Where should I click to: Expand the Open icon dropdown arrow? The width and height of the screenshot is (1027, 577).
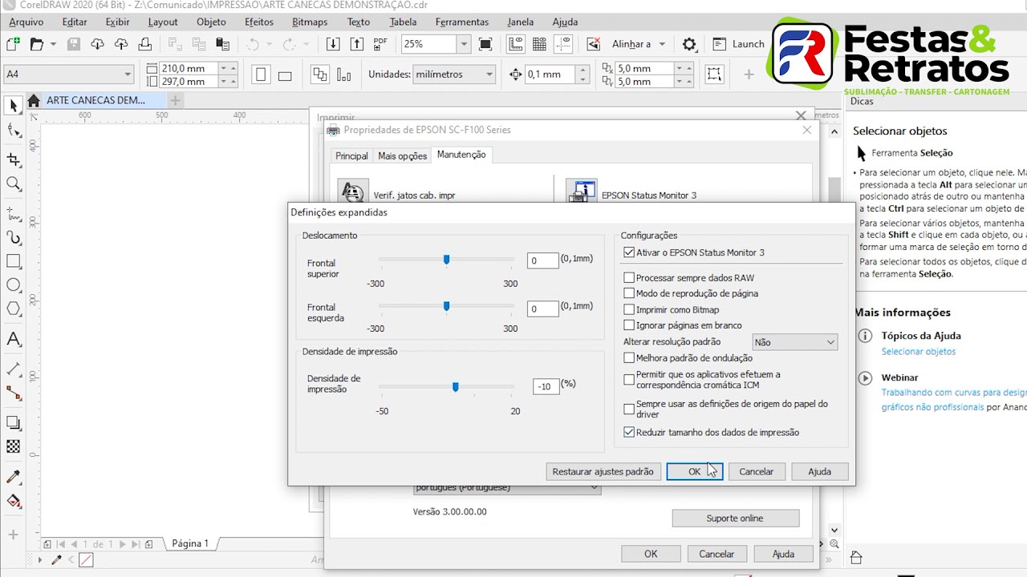(x=53, y=44)
